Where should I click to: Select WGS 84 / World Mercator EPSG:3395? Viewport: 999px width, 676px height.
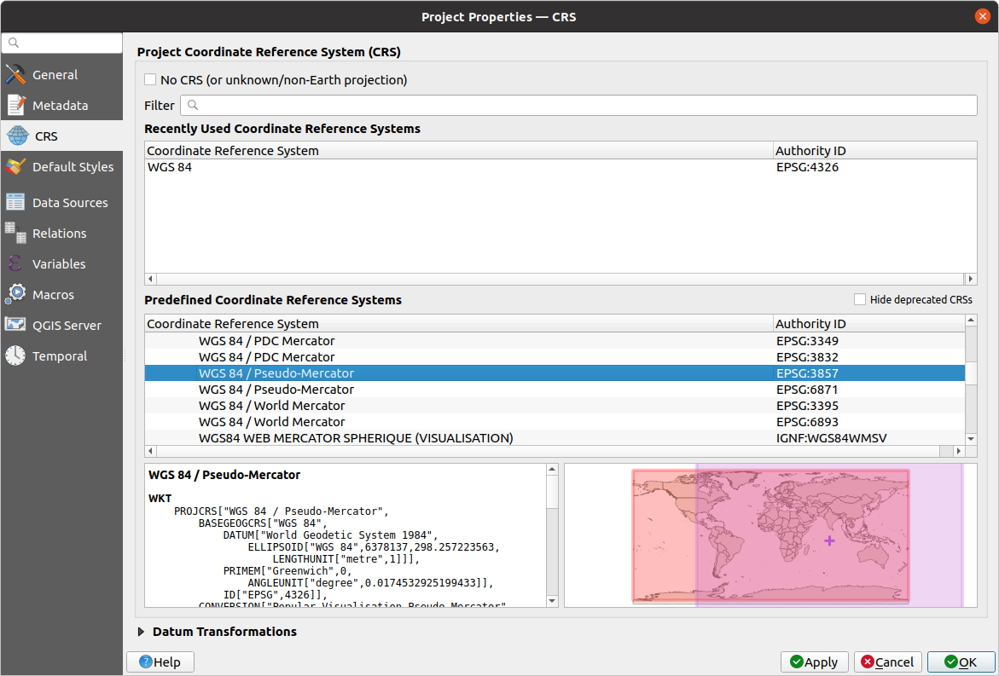coord(271,406)
